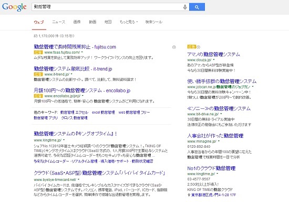Click the yellow 広告 badge on fujitsu ad

point(38,53)
